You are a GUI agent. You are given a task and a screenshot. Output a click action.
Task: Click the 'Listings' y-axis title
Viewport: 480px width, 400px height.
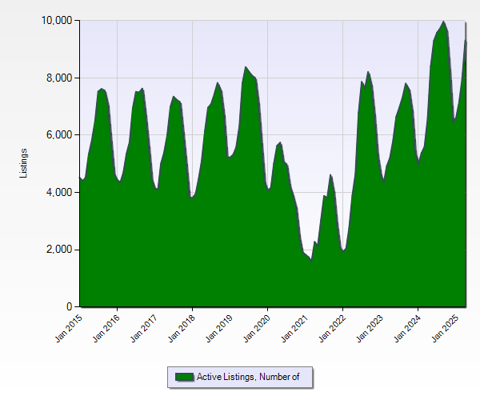click(x=24, y=163)
